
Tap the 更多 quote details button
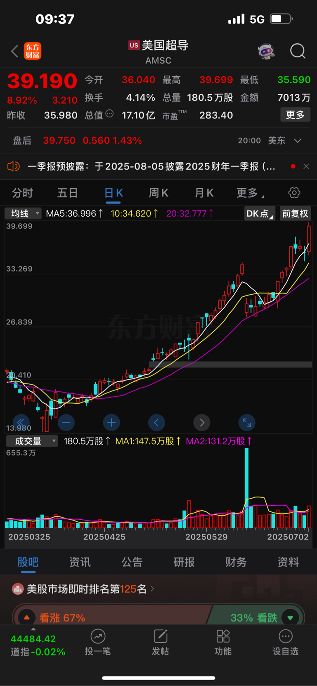pos(295,114)
